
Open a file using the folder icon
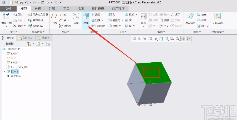[x=16, y=2]
